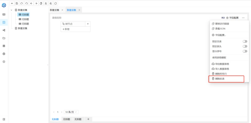Select 字段配置... in the dropdown menu
The image size is (251, 123).
pyautogui.click(x=229, y=35)
